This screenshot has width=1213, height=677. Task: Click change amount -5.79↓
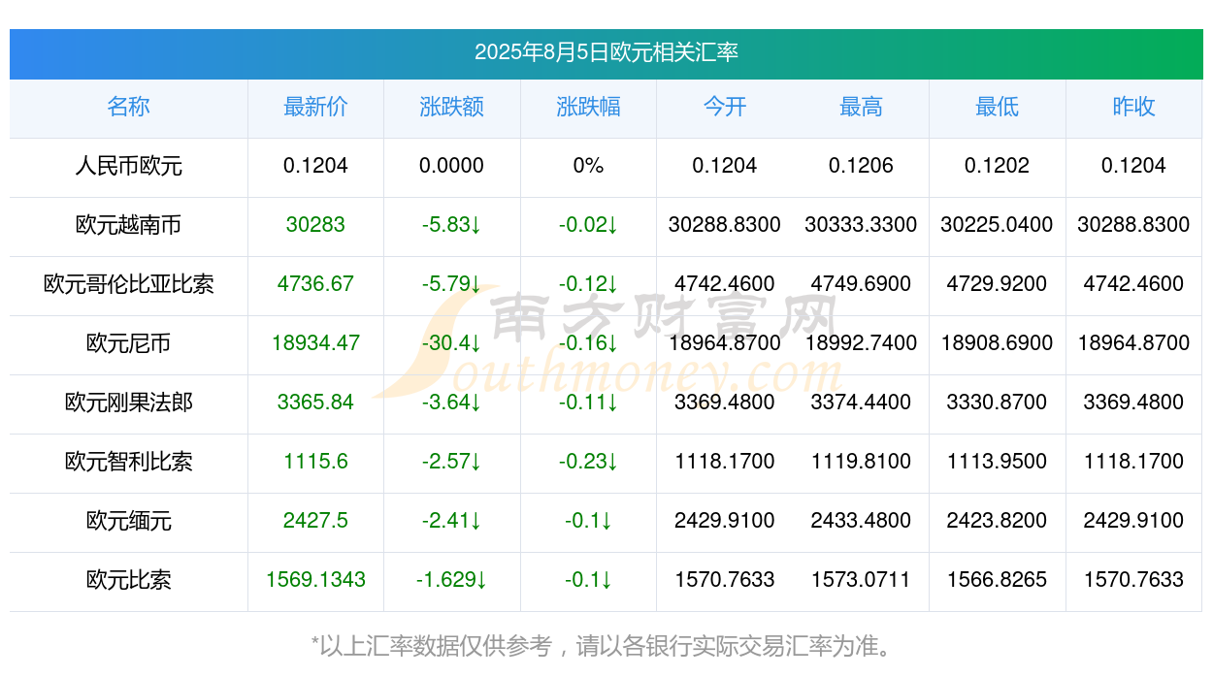[451, 284]
